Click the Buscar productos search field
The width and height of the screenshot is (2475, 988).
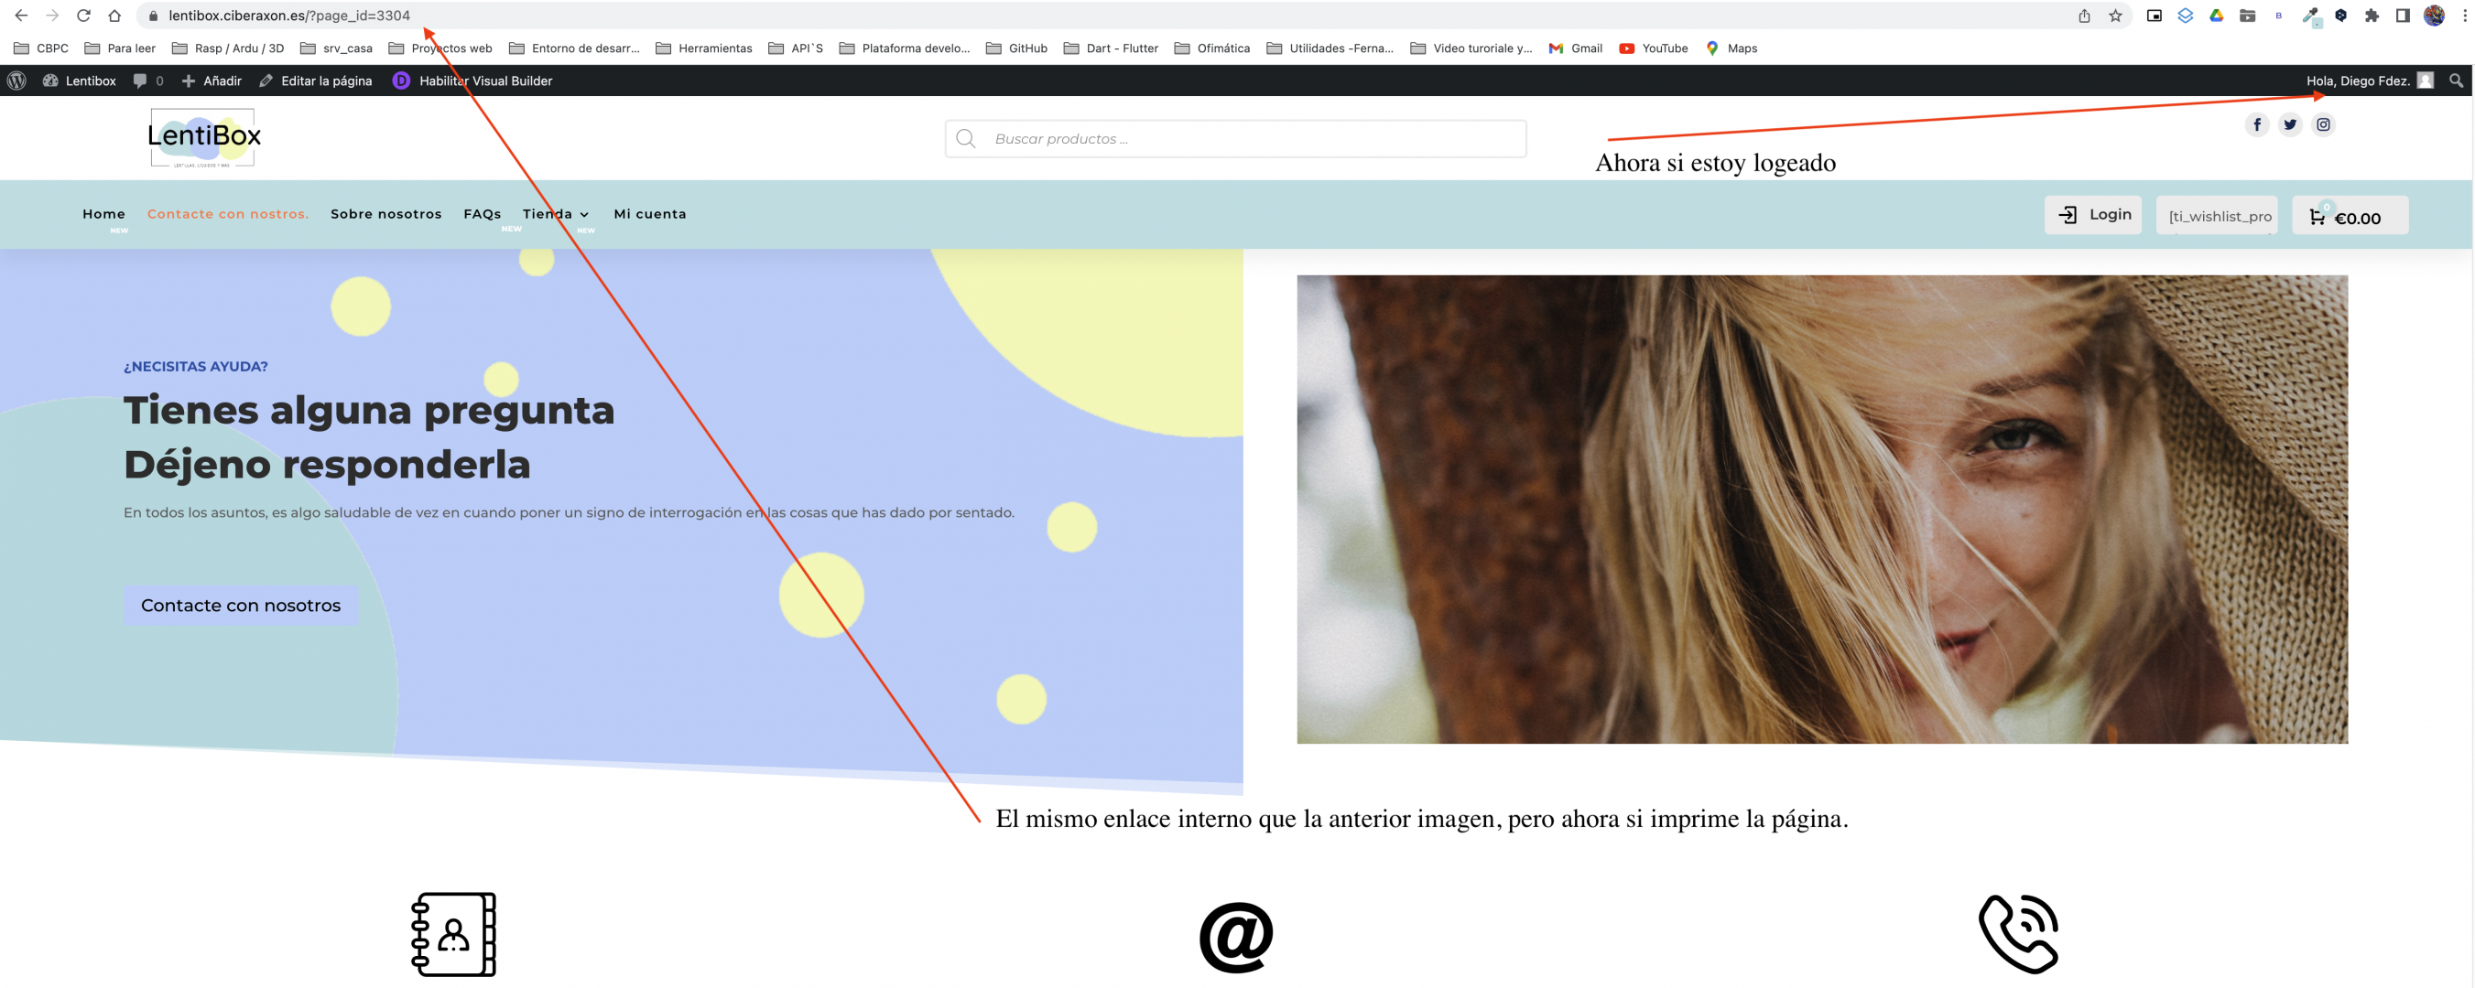point(1235,138)
